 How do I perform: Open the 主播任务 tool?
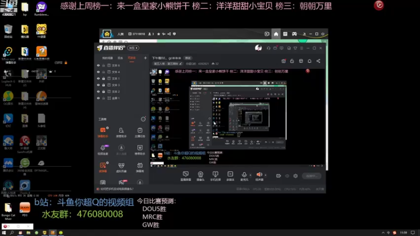(x=140, y=132)
